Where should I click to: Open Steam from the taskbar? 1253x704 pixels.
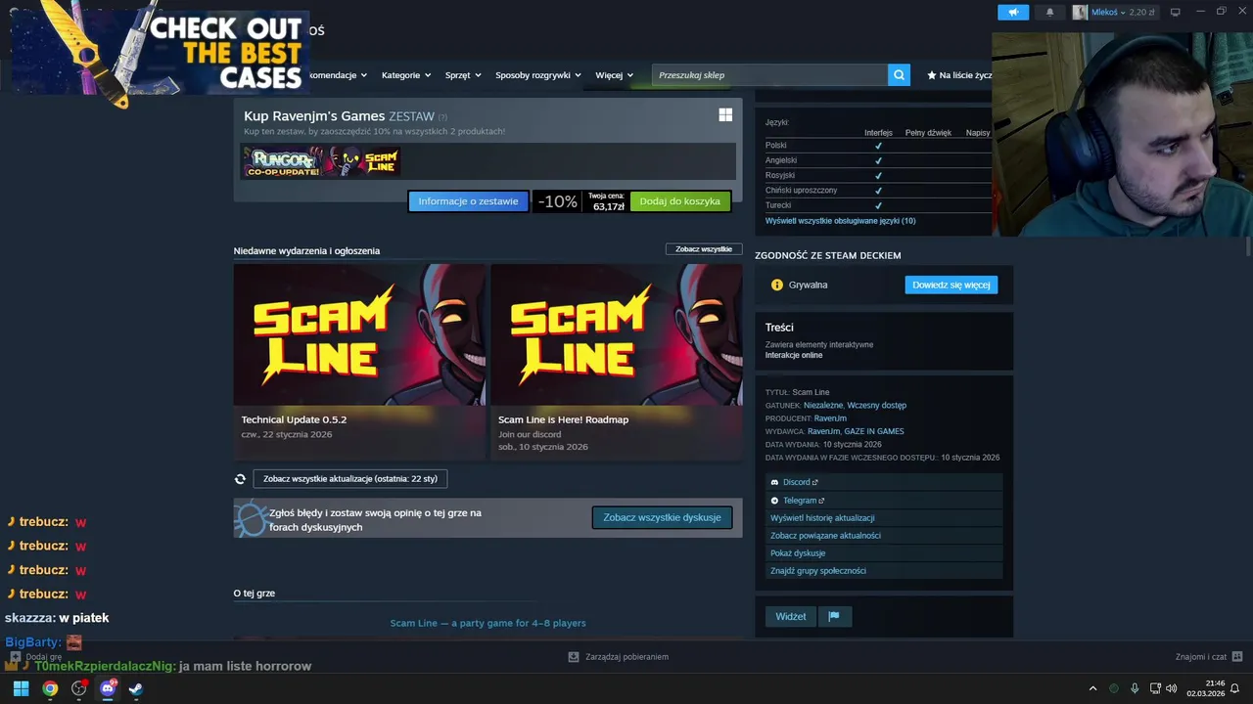(136, 688)
